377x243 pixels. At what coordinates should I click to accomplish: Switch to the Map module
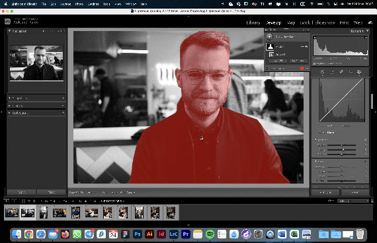[291, 22]
